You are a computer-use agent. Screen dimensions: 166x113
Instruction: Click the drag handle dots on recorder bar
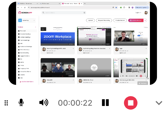[x=6, y=103]
